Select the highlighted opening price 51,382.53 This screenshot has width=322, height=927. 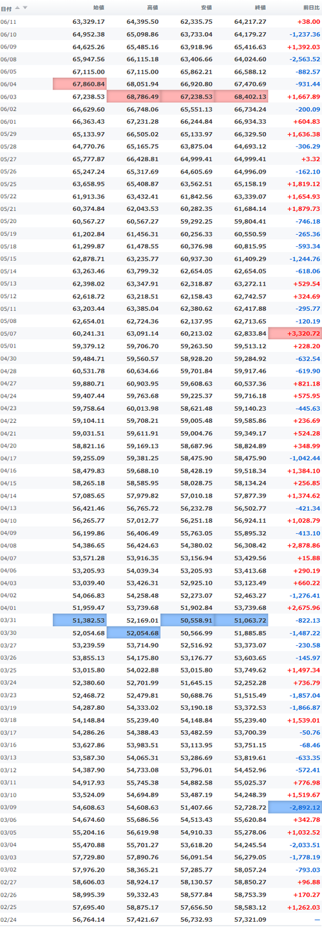(x=80, y=619)
